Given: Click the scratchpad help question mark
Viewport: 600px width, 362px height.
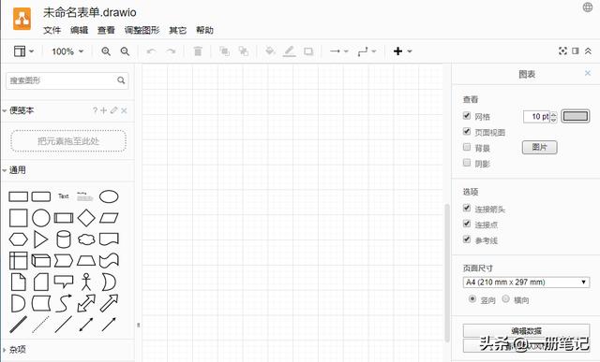Looking at the screenshot, I should (95, 110).
